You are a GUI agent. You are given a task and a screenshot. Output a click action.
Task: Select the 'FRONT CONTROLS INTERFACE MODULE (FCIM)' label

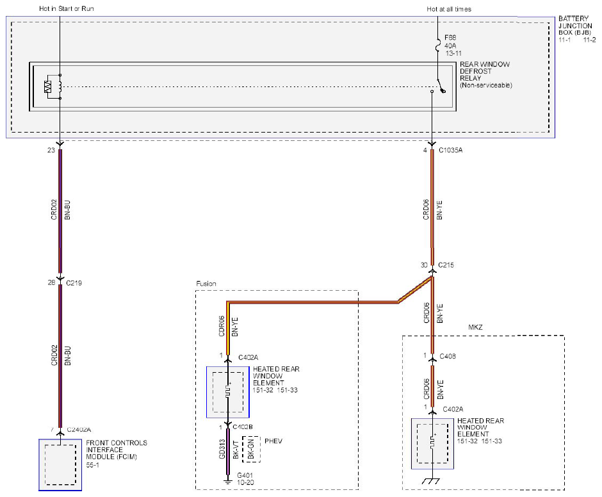click(117, 450)
